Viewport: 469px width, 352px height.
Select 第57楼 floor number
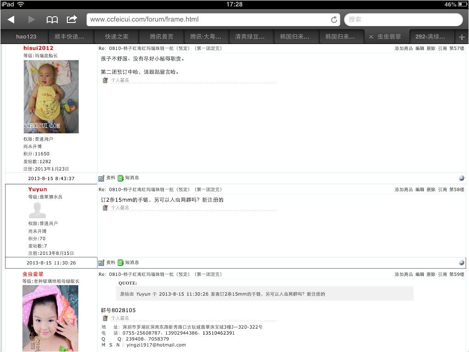(457, 49)
